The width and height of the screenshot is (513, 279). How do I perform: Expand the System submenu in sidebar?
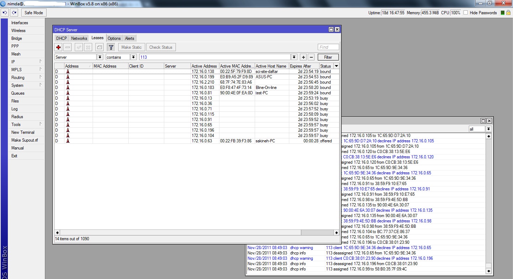tap(41, 85)
